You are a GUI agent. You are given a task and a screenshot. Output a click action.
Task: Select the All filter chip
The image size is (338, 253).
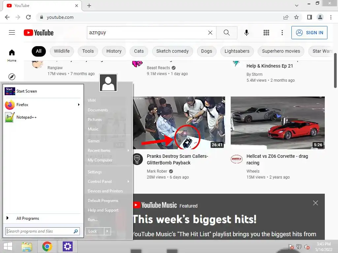(39, 51)
